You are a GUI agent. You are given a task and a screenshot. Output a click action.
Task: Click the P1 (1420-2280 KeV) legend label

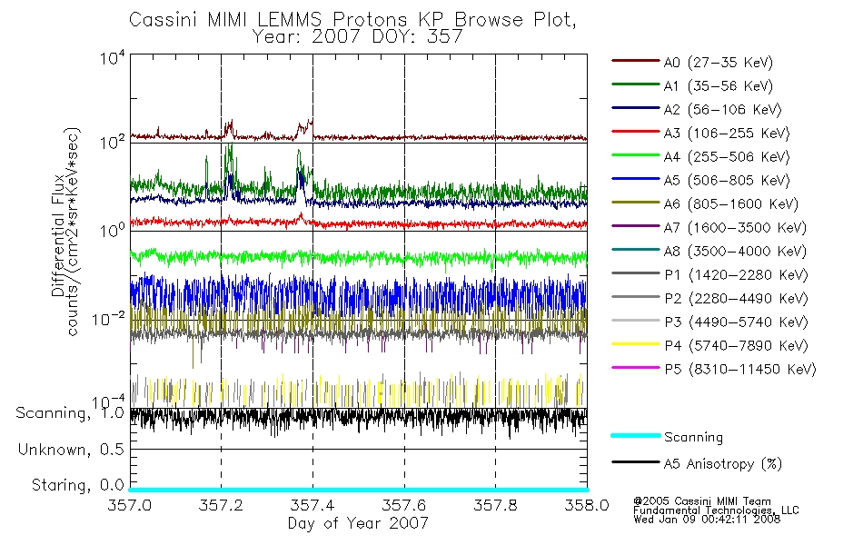[x=736, y=275]
